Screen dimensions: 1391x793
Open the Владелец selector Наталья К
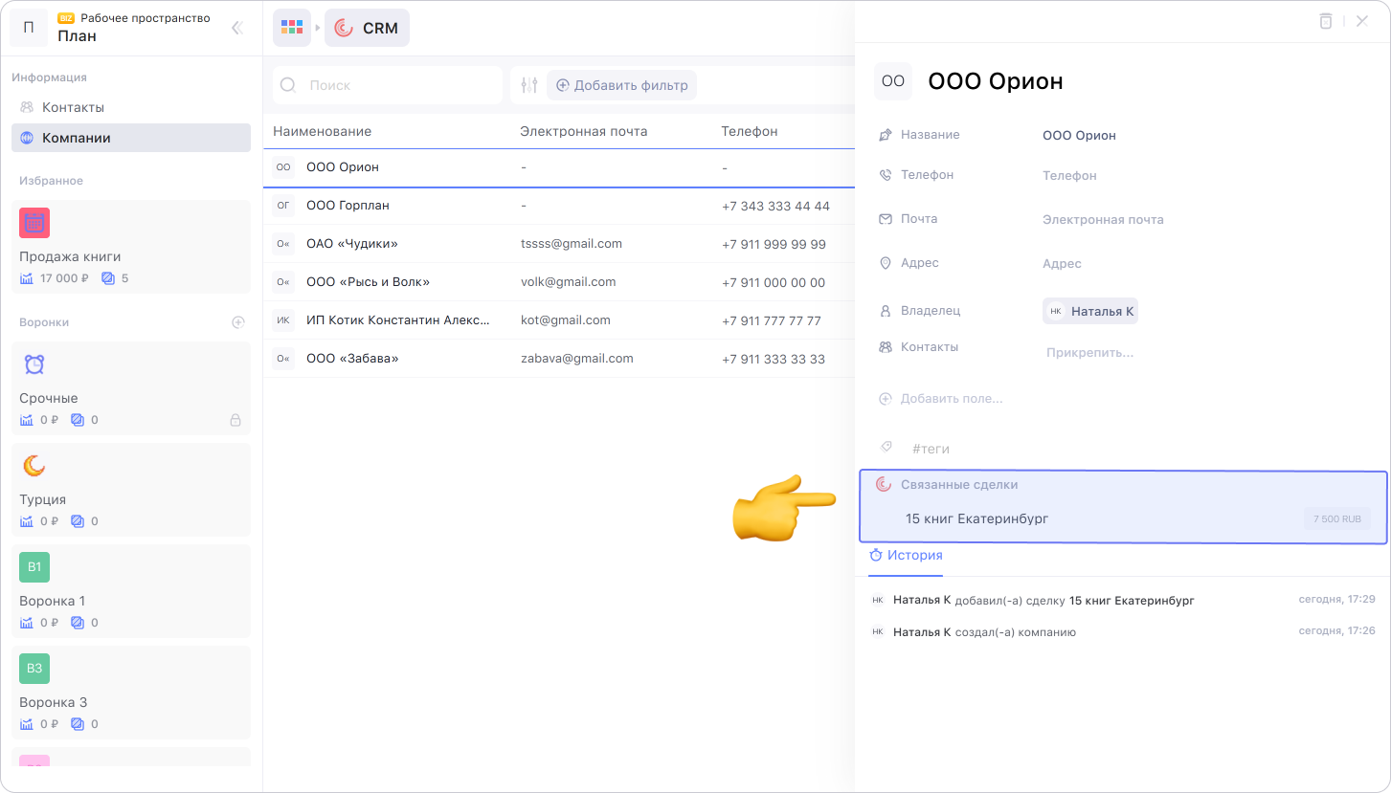coord(1090,311)
